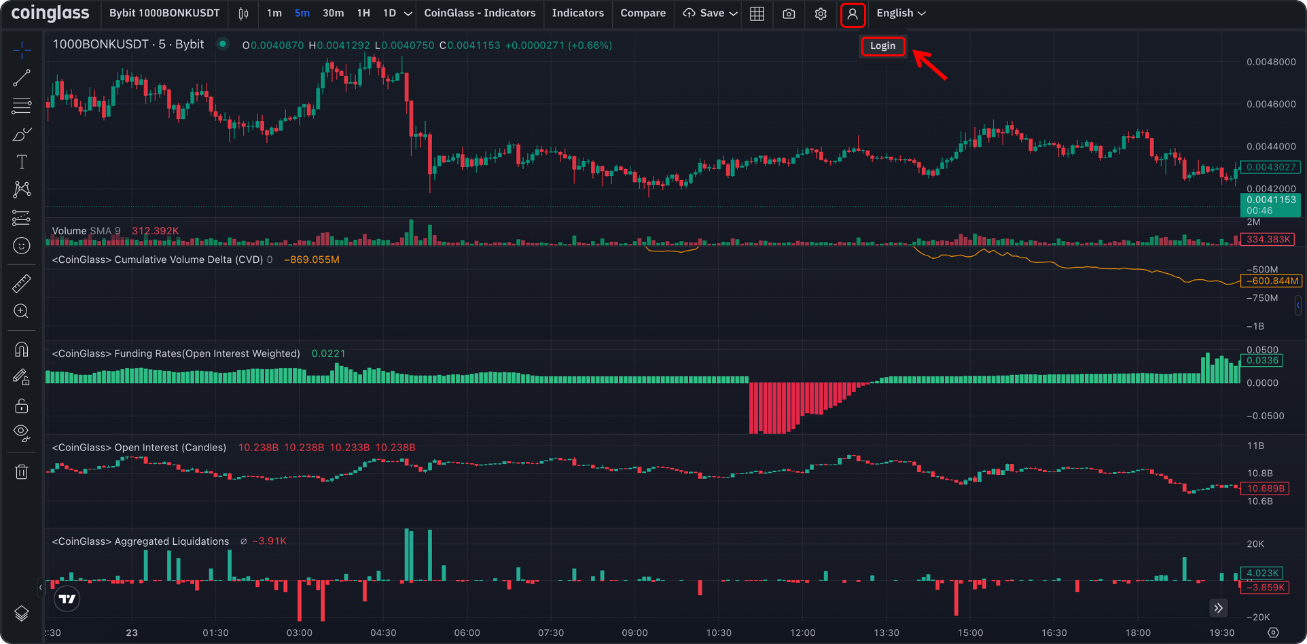1307x644 pixels.
Task: Click the green market status dot
Action: 223,44
